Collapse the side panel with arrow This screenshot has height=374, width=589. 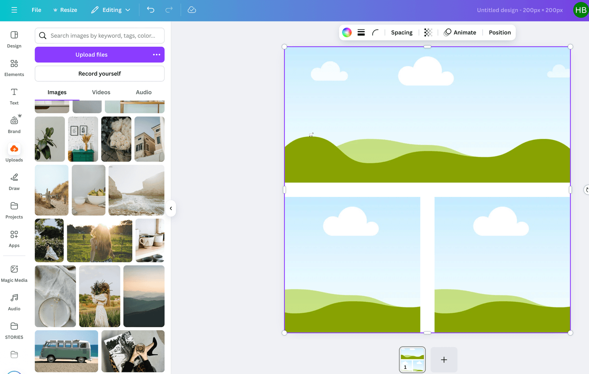click(171, 208)
